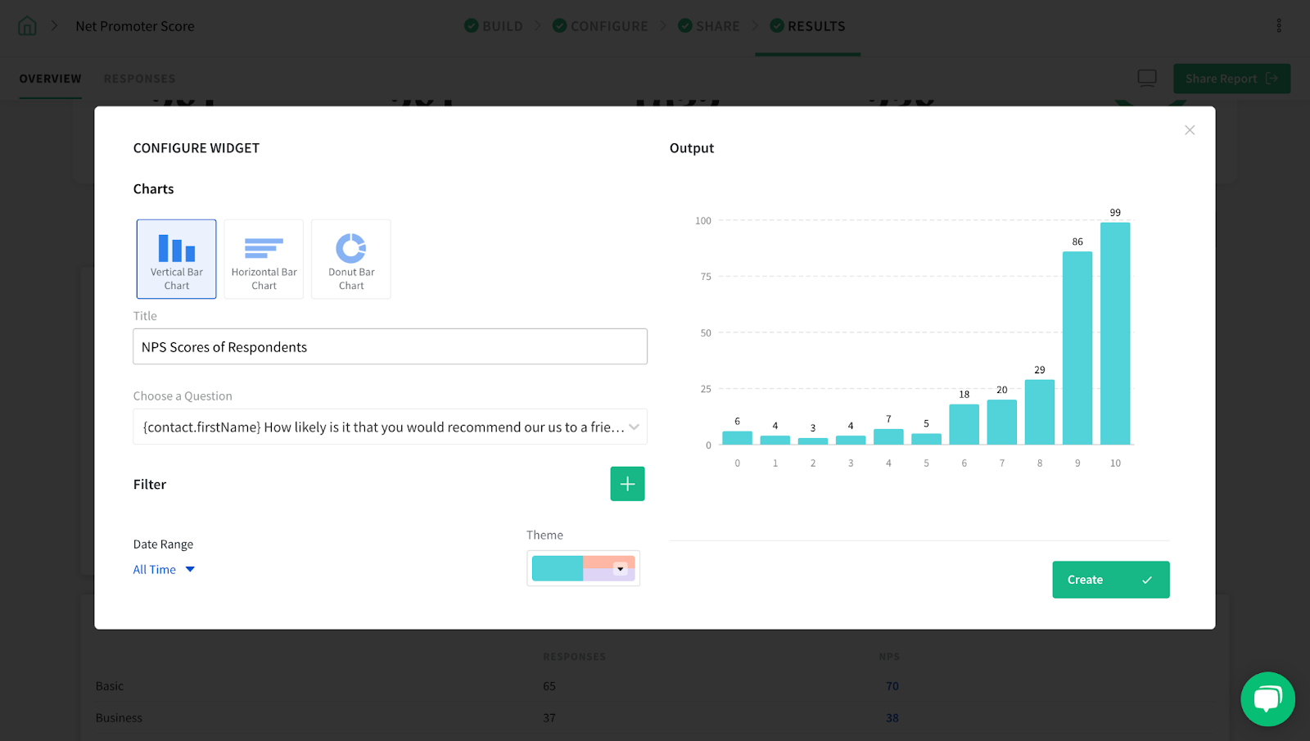Screen dimensions: 1310x741
Task: Click the Business row NPS value 38
Action: pyautogui.click(x=892, y=718)
